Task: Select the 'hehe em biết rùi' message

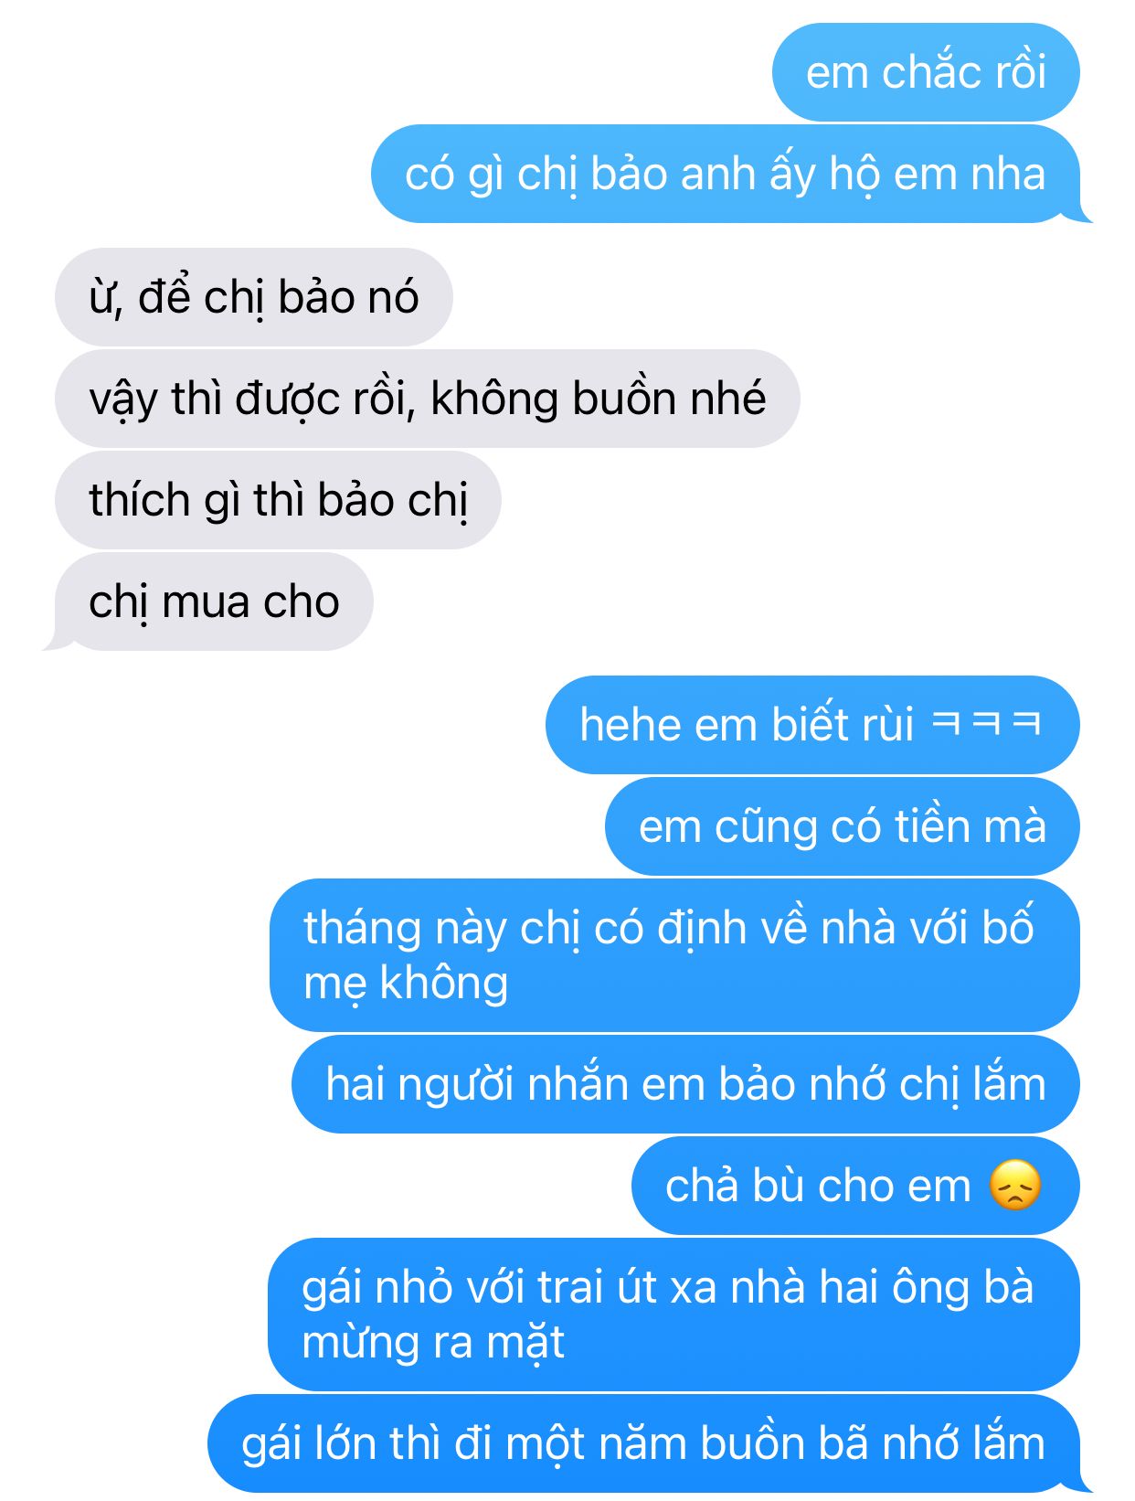Action: [x=812, y=725]
